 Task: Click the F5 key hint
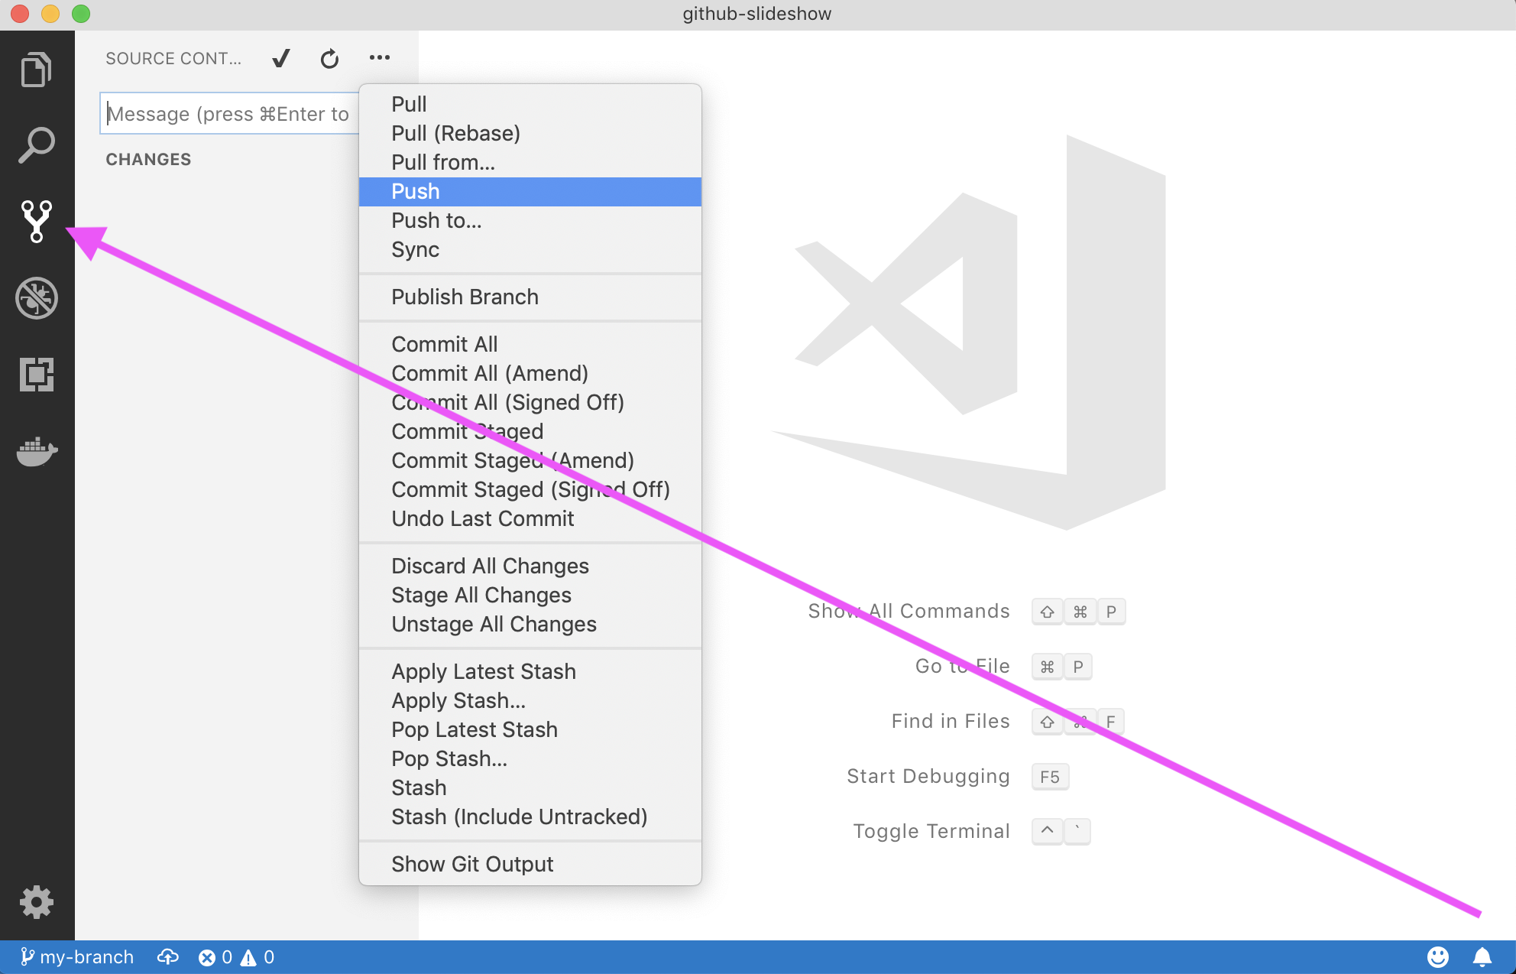pyautogui.click(x=1050, y=777)
